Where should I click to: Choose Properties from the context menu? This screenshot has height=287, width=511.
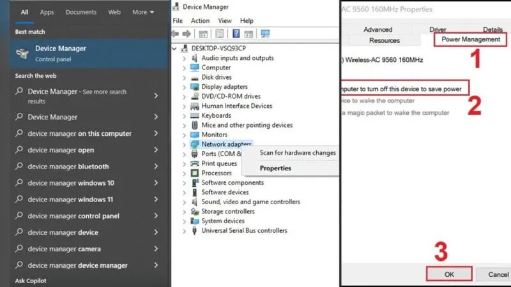275,168
